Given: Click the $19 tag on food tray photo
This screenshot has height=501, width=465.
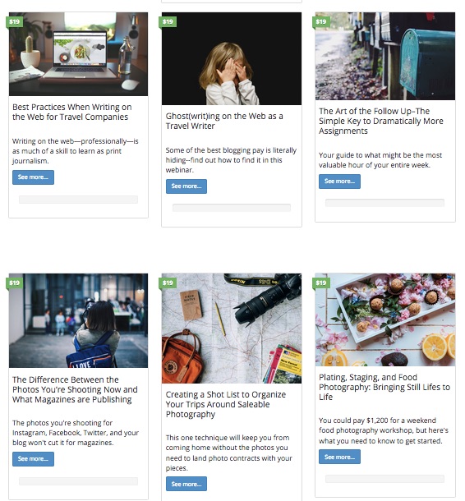Looking at the screenshot, I should [321, 283].
